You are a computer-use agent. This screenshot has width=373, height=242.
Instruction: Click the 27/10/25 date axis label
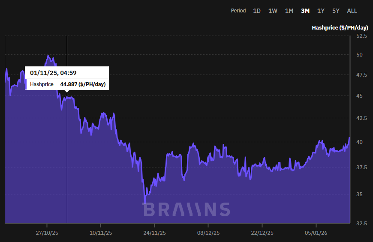47,233
